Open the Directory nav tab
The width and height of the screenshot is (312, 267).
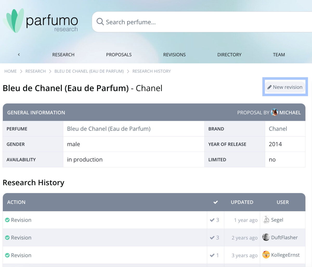[x=229, y=55]
